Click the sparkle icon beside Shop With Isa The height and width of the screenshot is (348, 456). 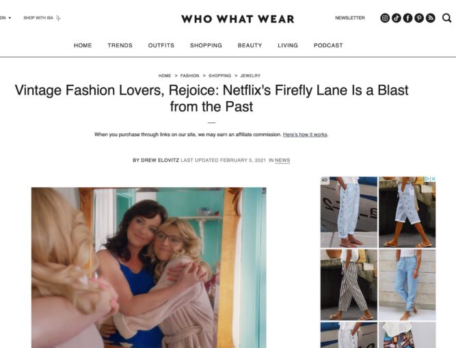pos(58,18)
